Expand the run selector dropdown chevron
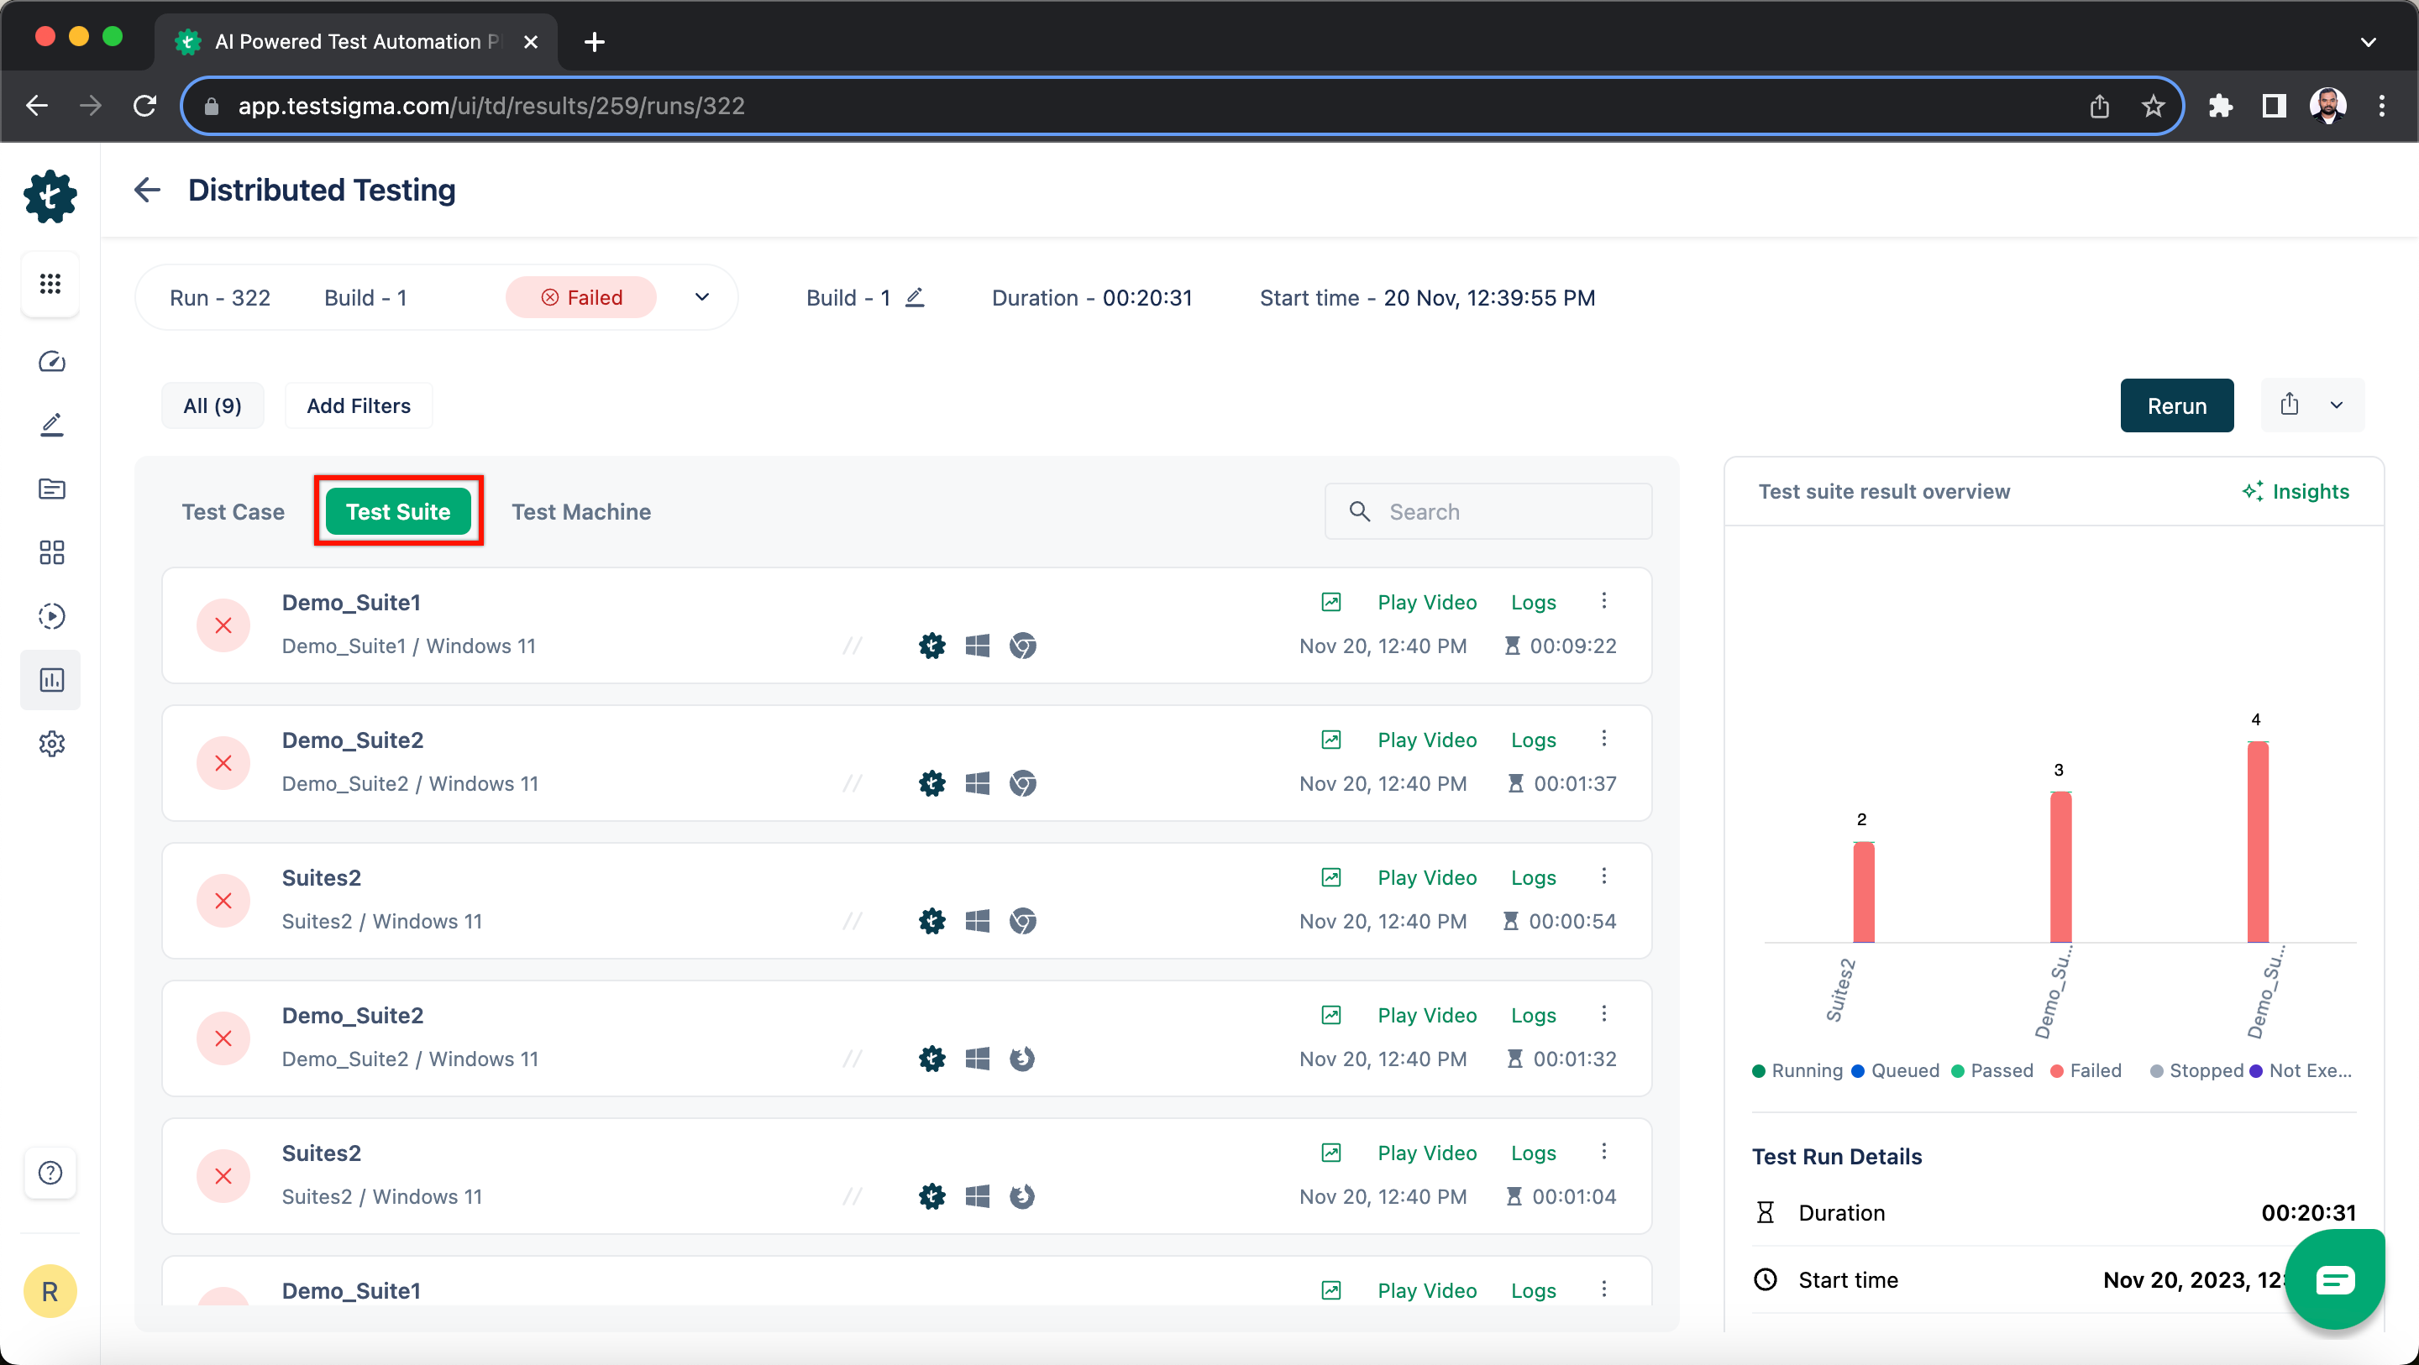Screen dimensions: 2419x1365 [x=701, y=297]
